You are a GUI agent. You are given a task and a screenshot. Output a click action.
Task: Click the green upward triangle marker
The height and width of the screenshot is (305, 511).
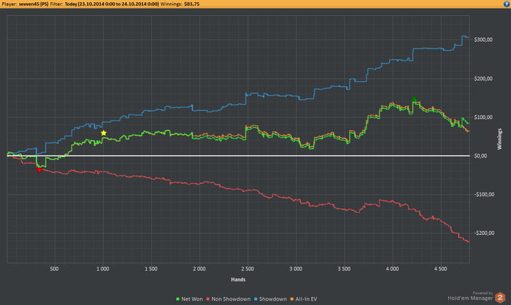414,99
